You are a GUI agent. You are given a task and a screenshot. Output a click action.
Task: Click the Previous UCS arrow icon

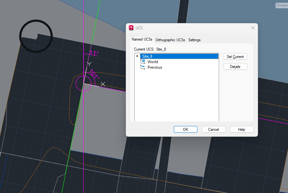tap(143, 67)
